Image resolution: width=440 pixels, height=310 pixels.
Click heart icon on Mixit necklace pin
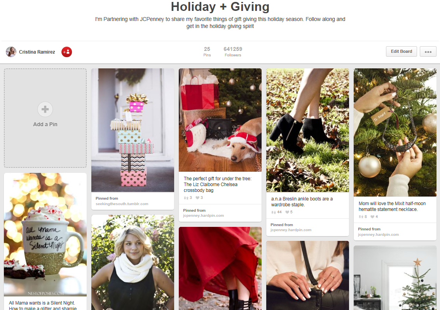pos(372,217)
